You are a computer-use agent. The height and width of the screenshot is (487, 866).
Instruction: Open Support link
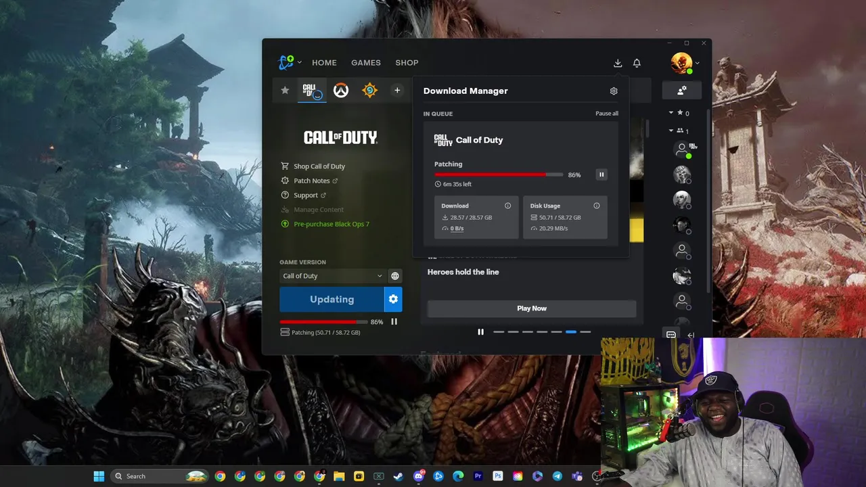point(304,195)
